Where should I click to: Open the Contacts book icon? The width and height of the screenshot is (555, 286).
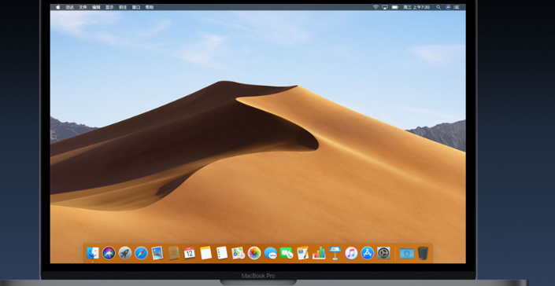coord(173,253)
